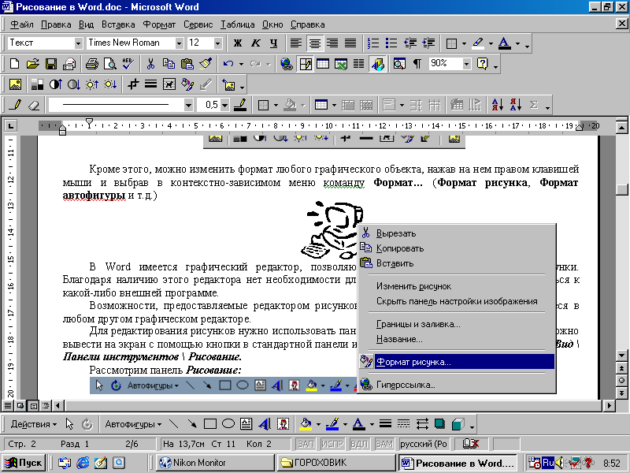The width and height of the screenshot is (630, 473).
Task: Open the line weight 0,5 dropdown
Action: click(x=224, y=106)
